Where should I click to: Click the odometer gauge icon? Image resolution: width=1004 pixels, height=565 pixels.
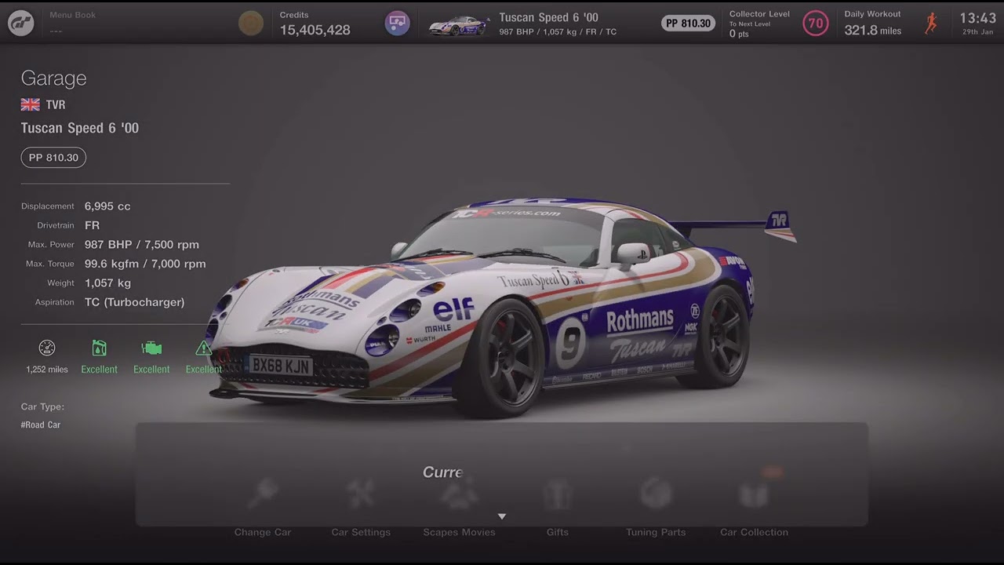pos(47,348)
